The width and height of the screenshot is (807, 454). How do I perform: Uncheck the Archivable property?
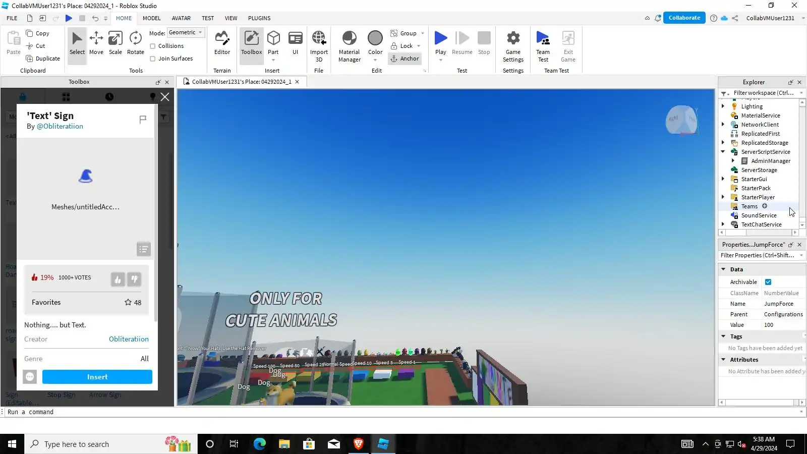point(768,282)
